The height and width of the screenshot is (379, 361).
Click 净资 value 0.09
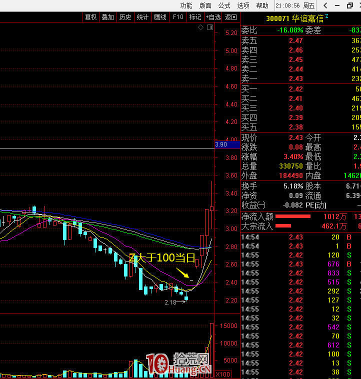click(296, 195)
